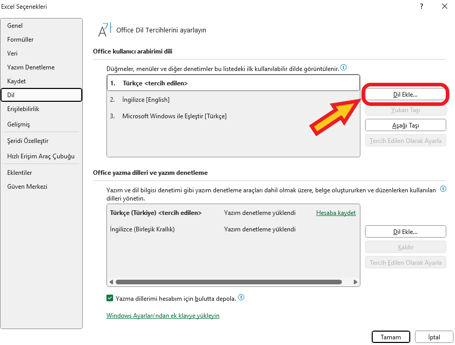This screenshot has height=345, width=455.
Task: Open 'Windows Ayarları'ndan ek klavye yükleyin' link
Action: [163, 316]
